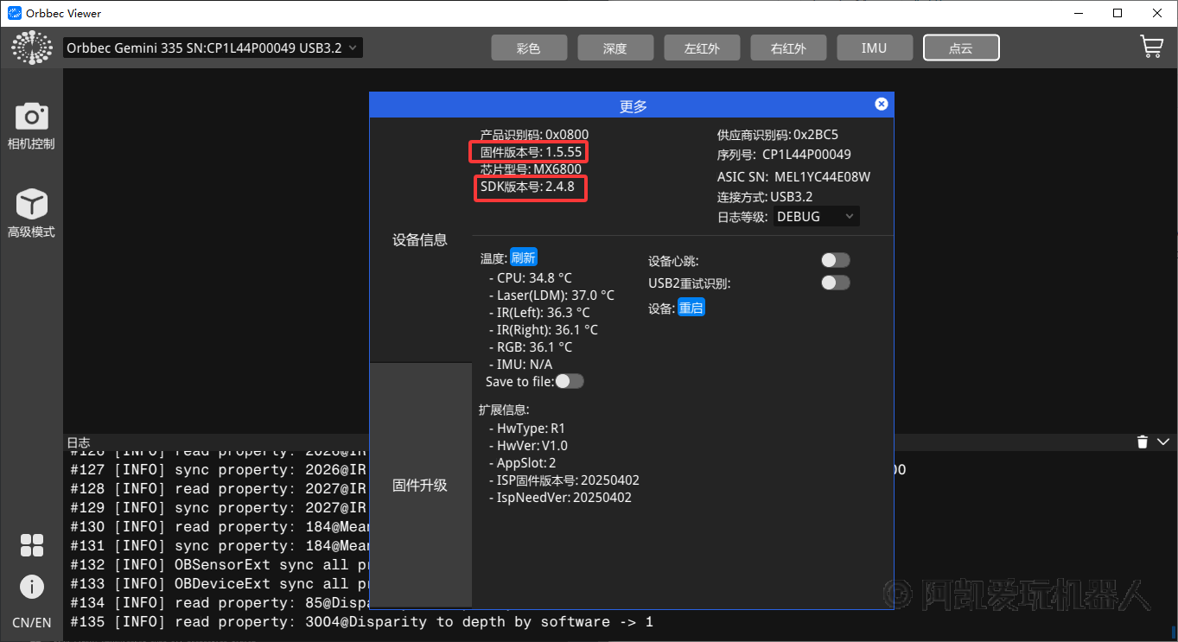This screenshot has width=1178, height=642.
Task: Click log line #132 OBSensorExt sync
Action: coord(220,565)
